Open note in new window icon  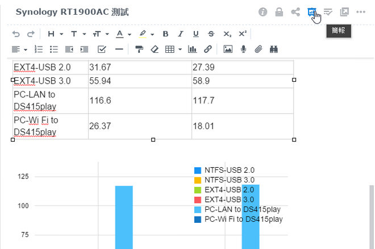point(344,12)
